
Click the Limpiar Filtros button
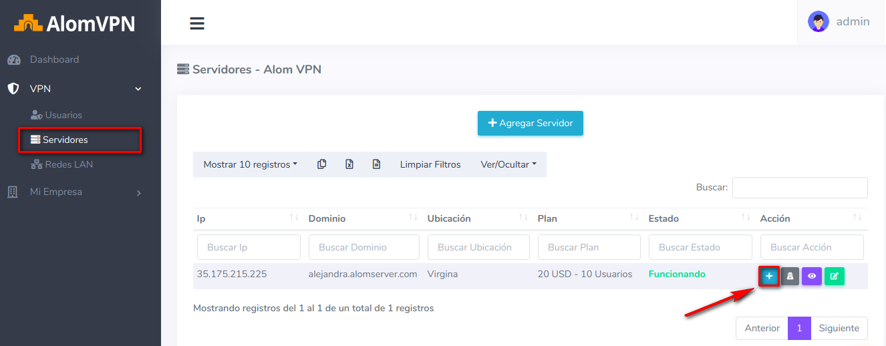pyautogui.click(x=430, y=164)
